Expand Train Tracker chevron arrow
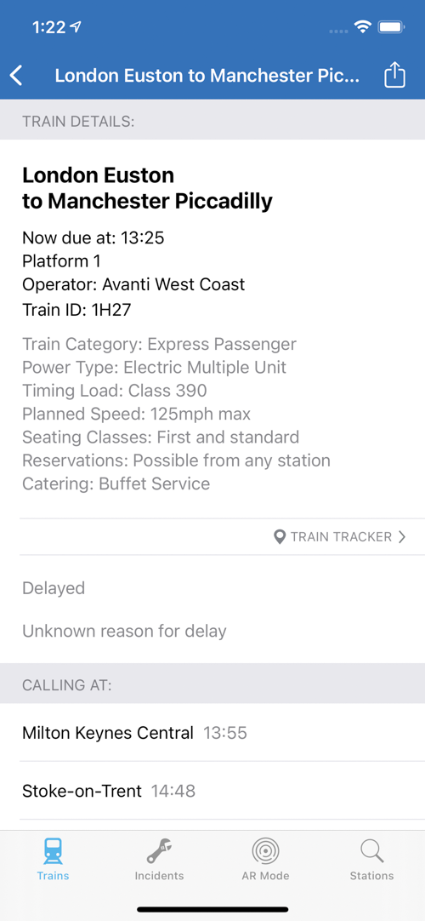Viewport: 425px width, 921px height. [x=401, y=536]
